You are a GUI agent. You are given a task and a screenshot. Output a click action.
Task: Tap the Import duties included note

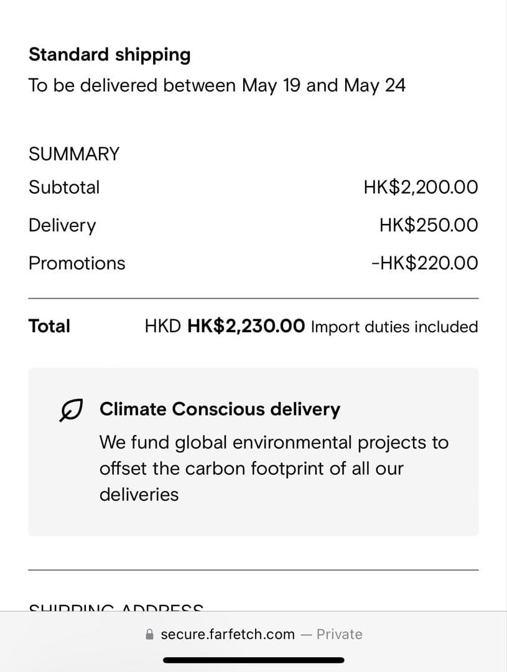tap(394, 327)
